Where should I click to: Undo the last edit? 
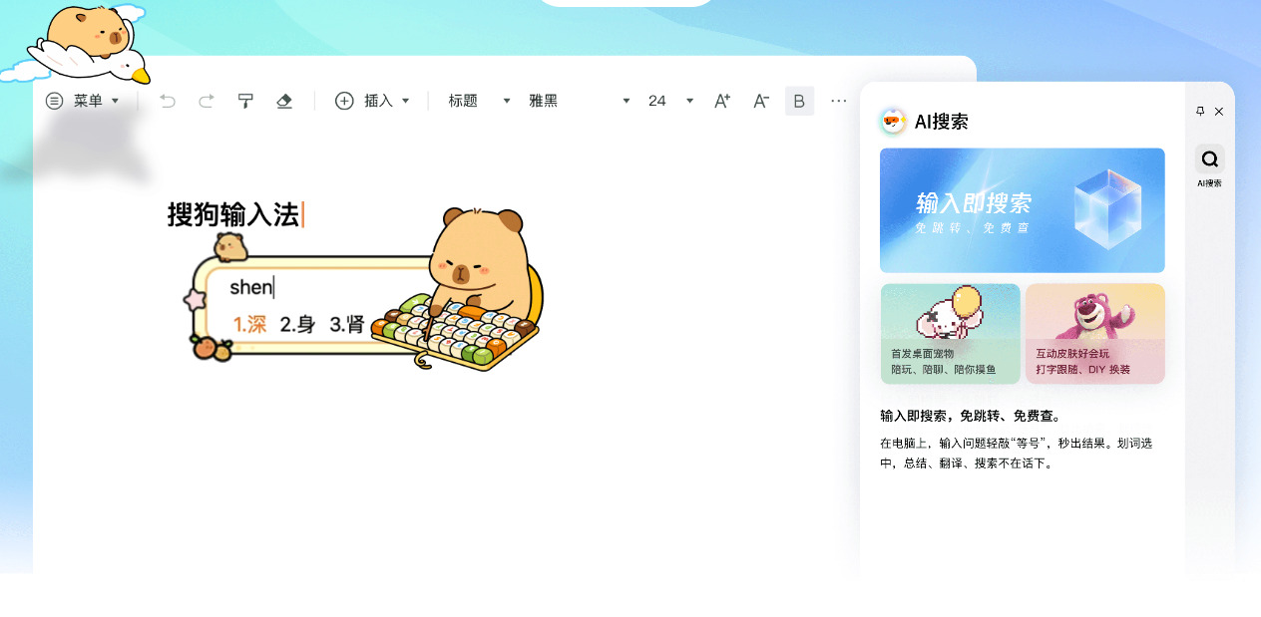tap(168, 101)
